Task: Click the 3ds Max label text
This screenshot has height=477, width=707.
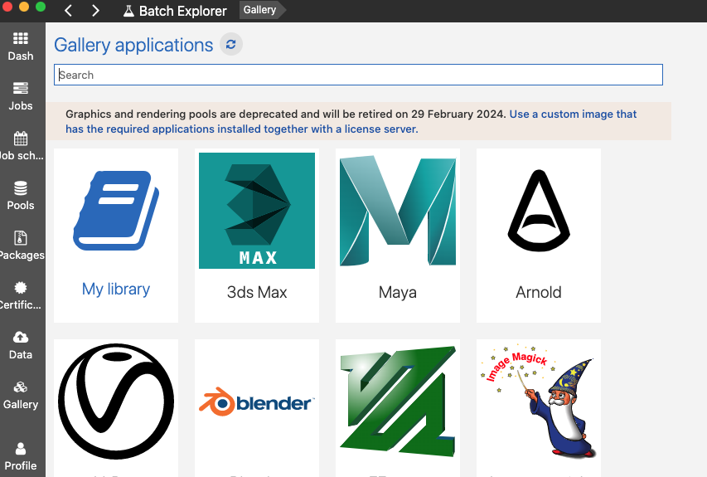Action: [x=257, y=293]
